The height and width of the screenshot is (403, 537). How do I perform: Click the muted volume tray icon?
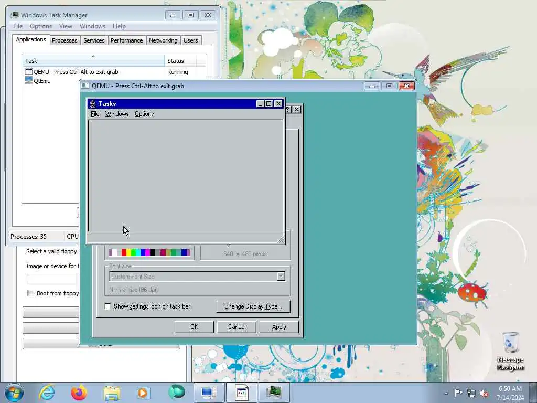click(484, 394)
